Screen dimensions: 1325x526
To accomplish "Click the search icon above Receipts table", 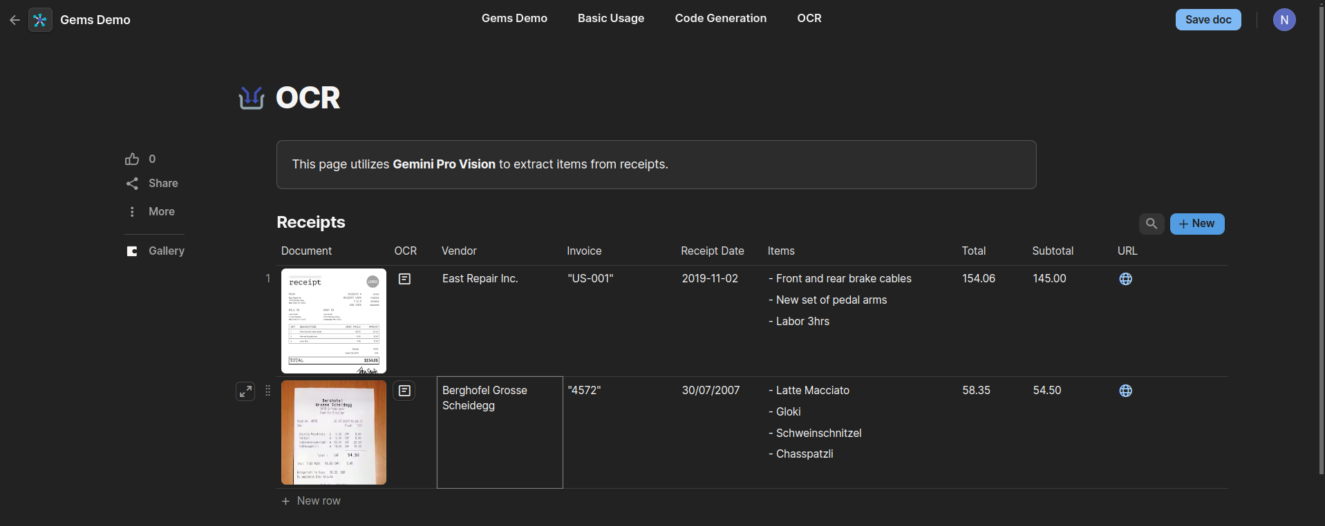I will click(1152, 224).
